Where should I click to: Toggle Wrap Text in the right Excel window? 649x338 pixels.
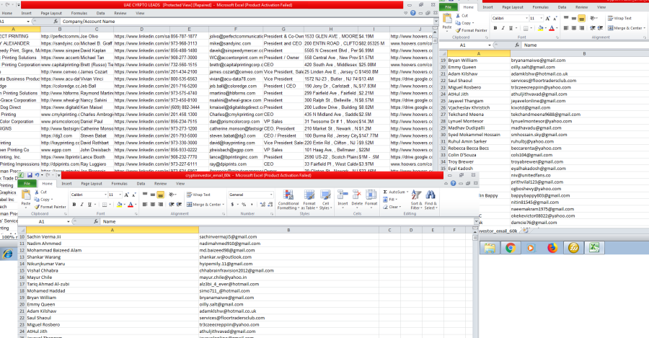pyautogui.click(x=619, y=18)
